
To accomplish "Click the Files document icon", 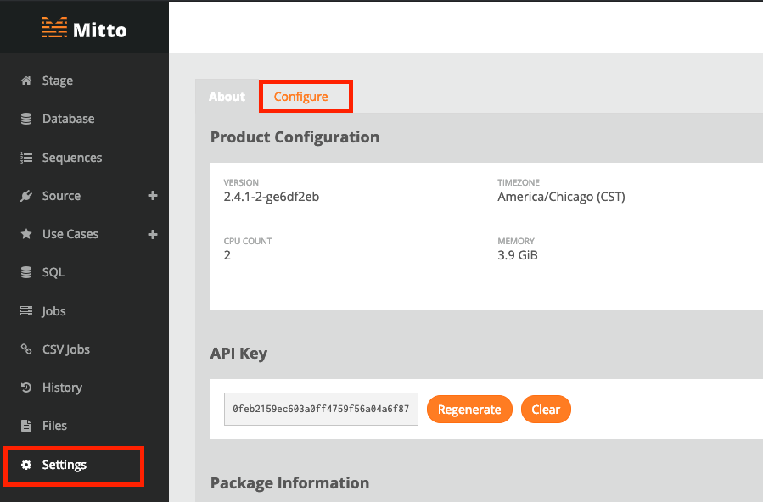I will point(26,426).
